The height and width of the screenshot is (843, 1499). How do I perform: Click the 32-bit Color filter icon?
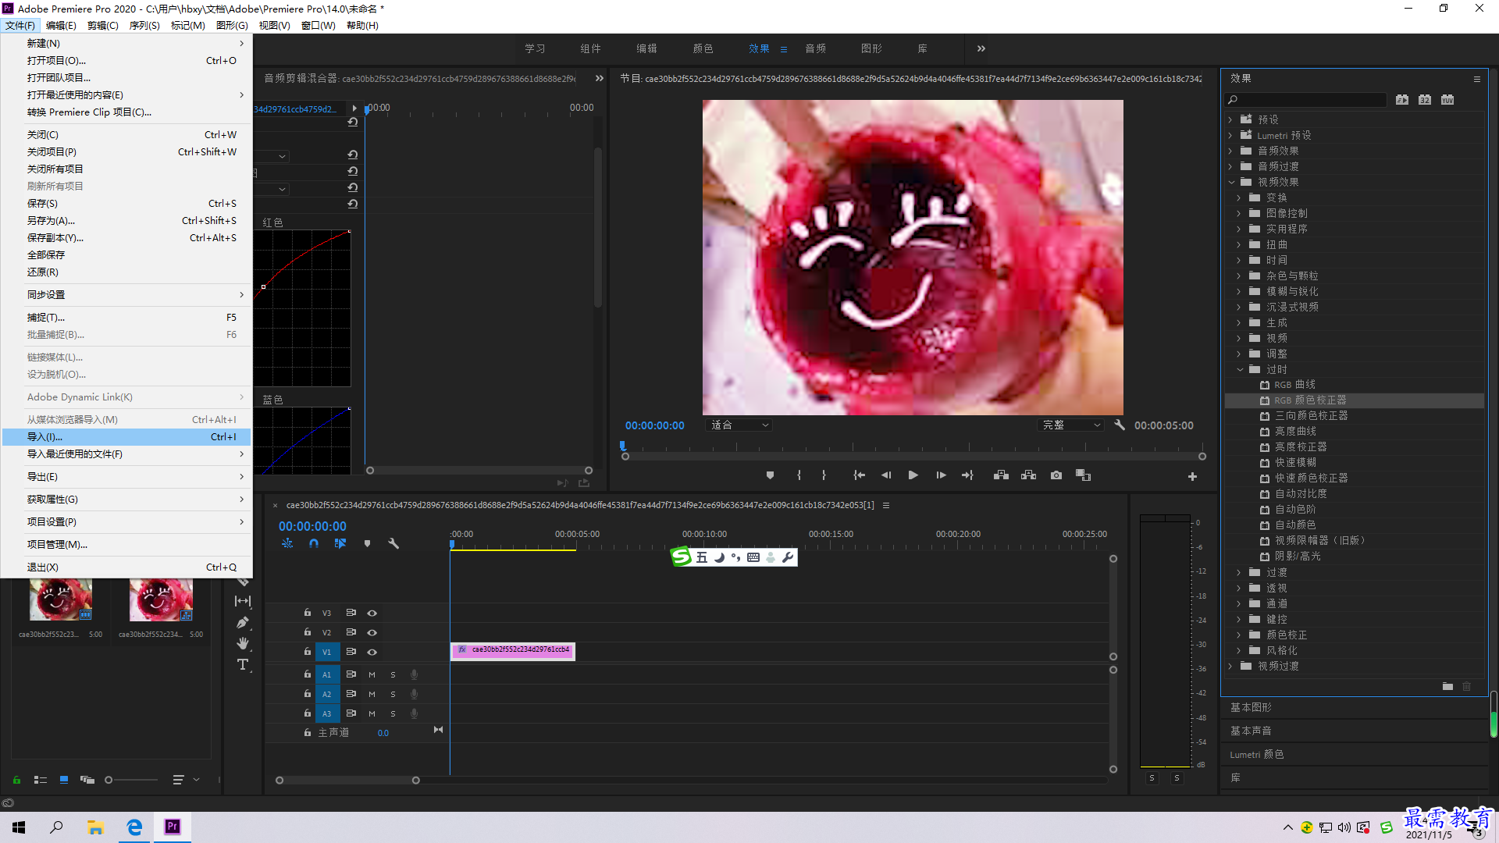pos(1425,100)
